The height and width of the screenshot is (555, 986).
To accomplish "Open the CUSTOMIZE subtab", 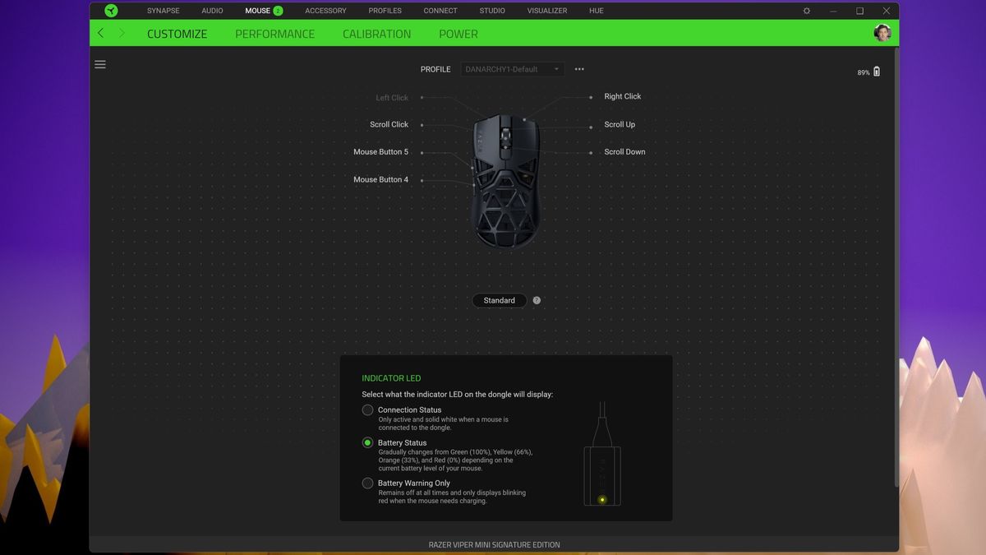I will (177, 34).
